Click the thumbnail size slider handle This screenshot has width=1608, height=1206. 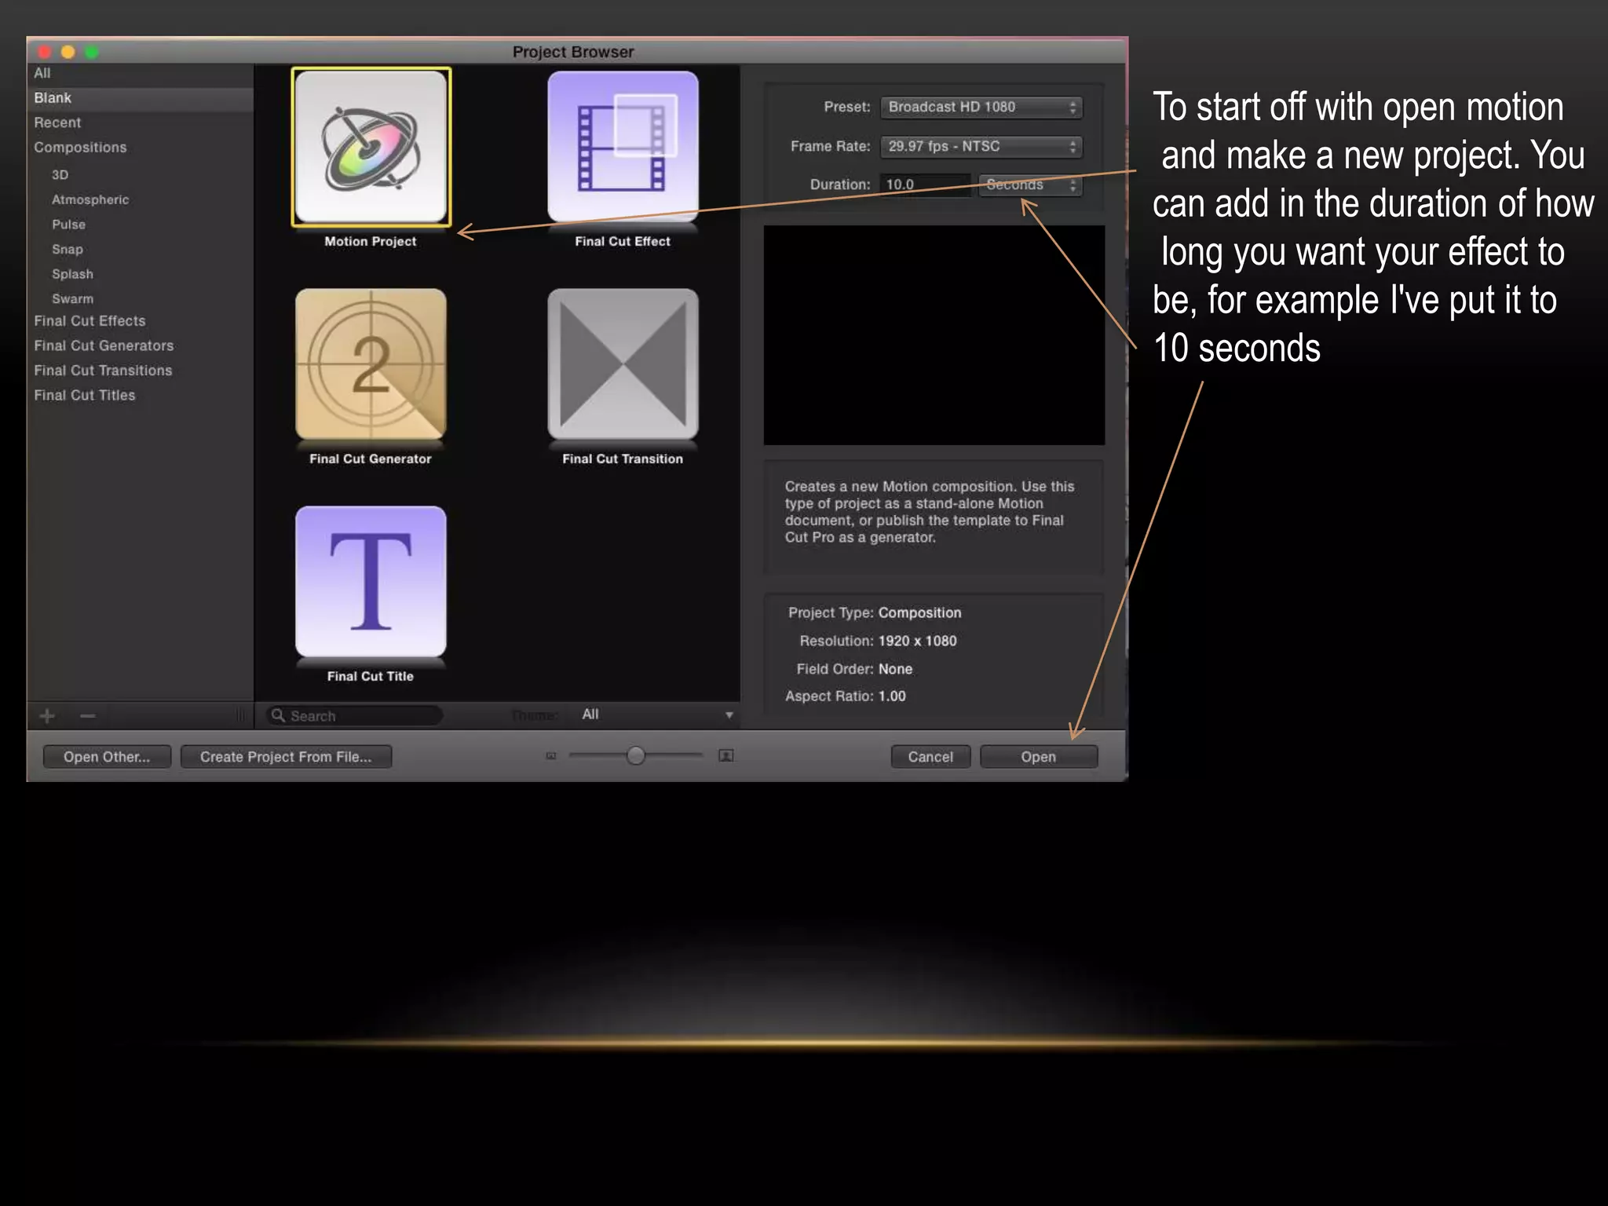[x=636, y=756]
